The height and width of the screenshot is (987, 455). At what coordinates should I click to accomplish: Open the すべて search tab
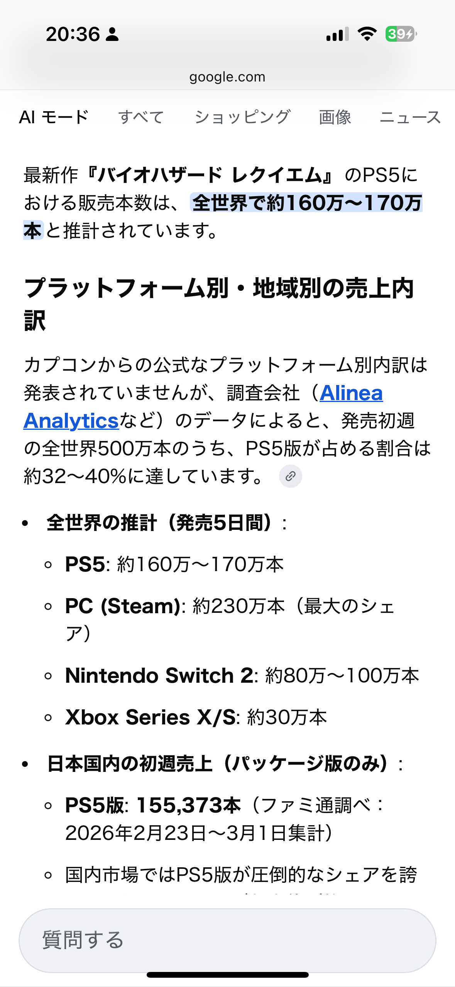[x=141, y=117]
